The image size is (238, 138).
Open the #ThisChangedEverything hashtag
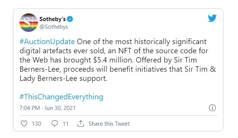coord(61,97)
